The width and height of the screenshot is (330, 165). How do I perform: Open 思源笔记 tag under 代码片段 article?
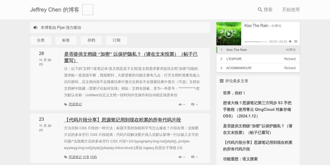(75, 157)
